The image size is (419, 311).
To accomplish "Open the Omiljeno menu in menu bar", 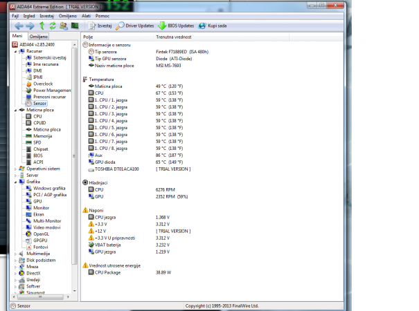I will tap(68, 16).
